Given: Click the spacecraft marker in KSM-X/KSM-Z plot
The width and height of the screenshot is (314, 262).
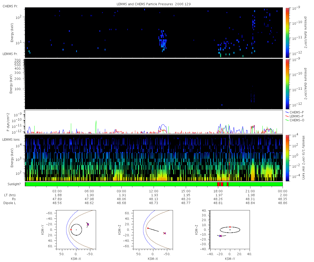Looking at the screenshot, I should tap(165, 233).
